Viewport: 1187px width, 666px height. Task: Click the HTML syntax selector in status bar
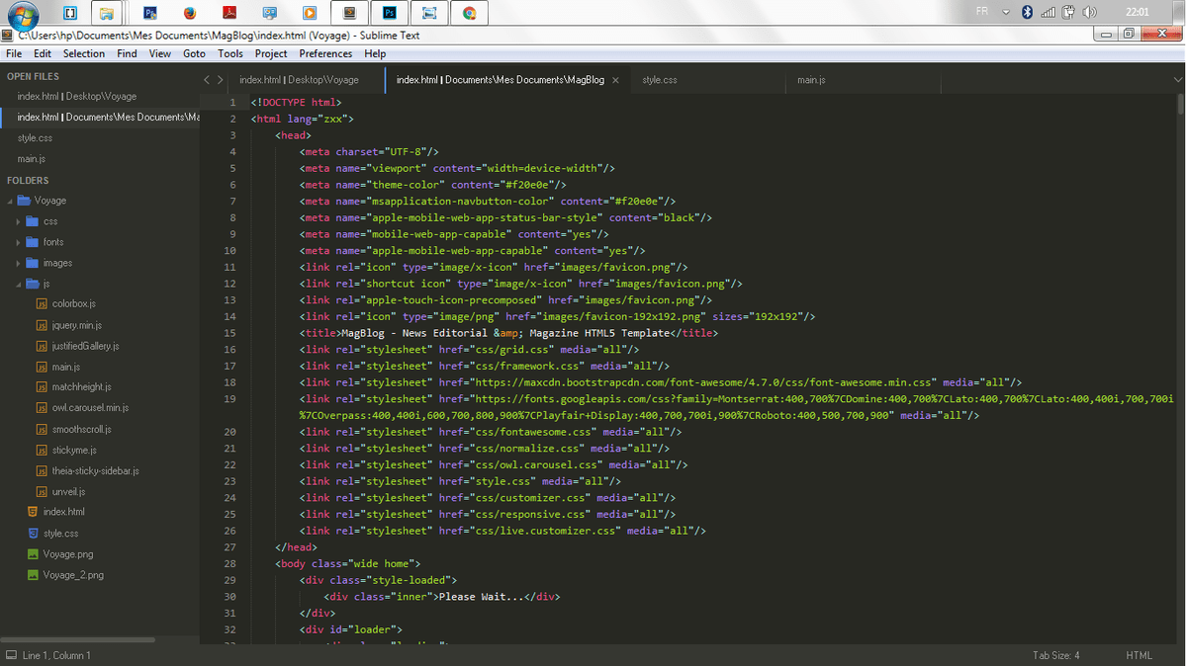(1139, 655)
